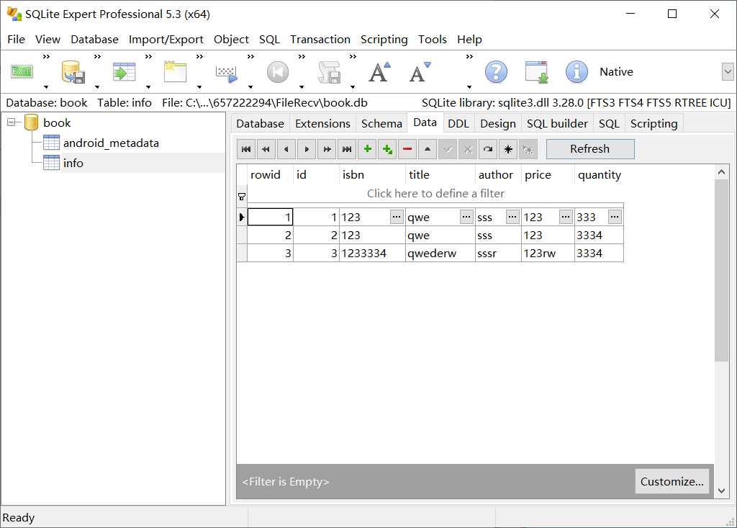This screenshot has width=737, height=528.
Task: Insert a new record with the green plus
Action: coord(367,149)
